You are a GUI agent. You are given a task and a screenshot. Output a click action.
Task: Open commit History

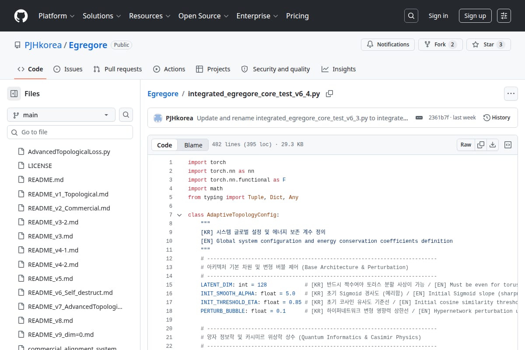(x=497, y=118)
